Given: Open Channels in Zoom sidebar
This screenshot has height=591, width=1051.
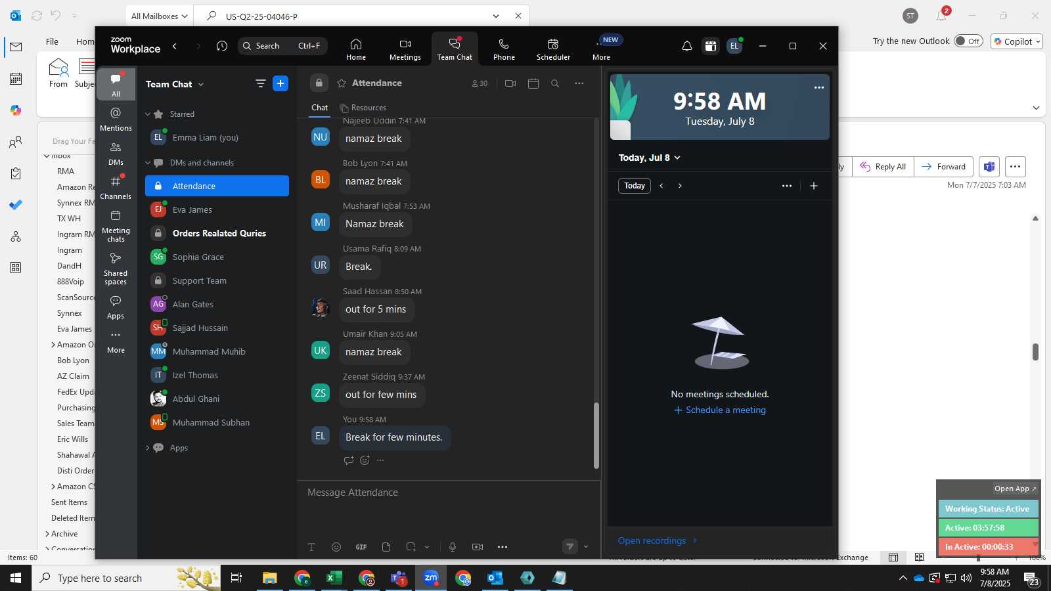Looking at the screenshot, I should tap(116, 187).
